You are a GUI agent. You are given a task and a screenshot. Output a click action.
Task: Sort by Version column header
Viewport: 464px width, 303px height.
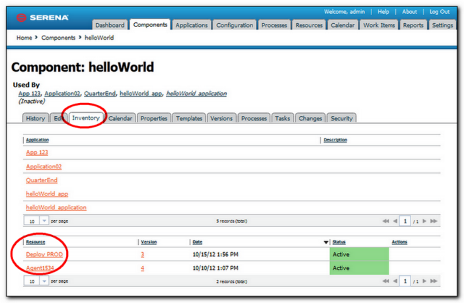coord(149,242)
